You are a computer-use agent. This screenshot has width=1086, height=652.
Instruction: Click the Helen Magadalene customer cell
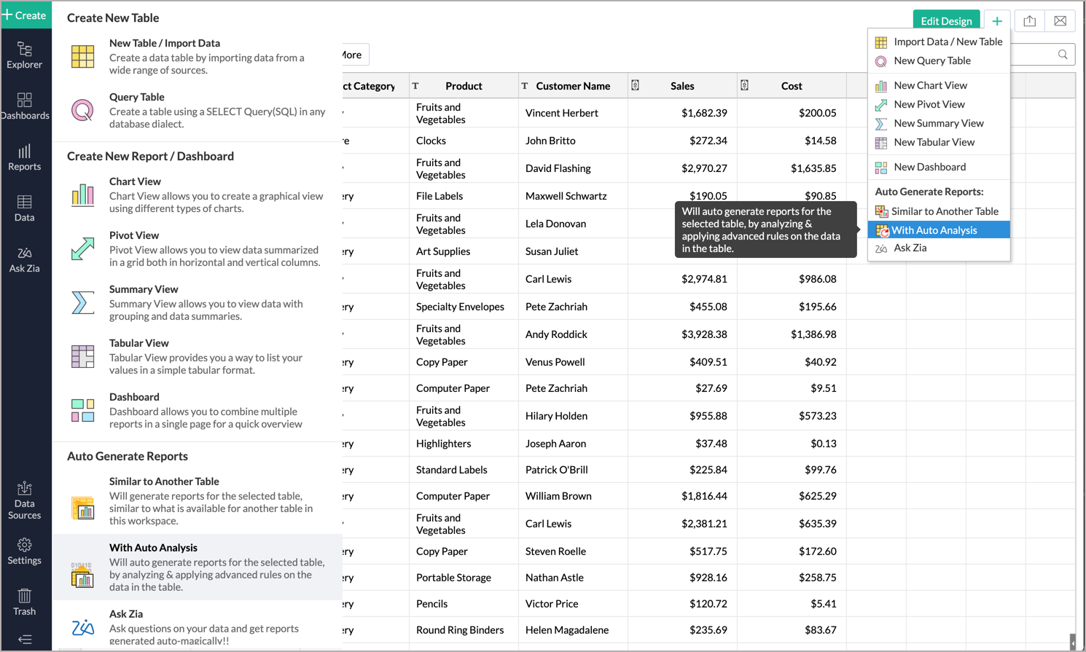click(573, 630)
